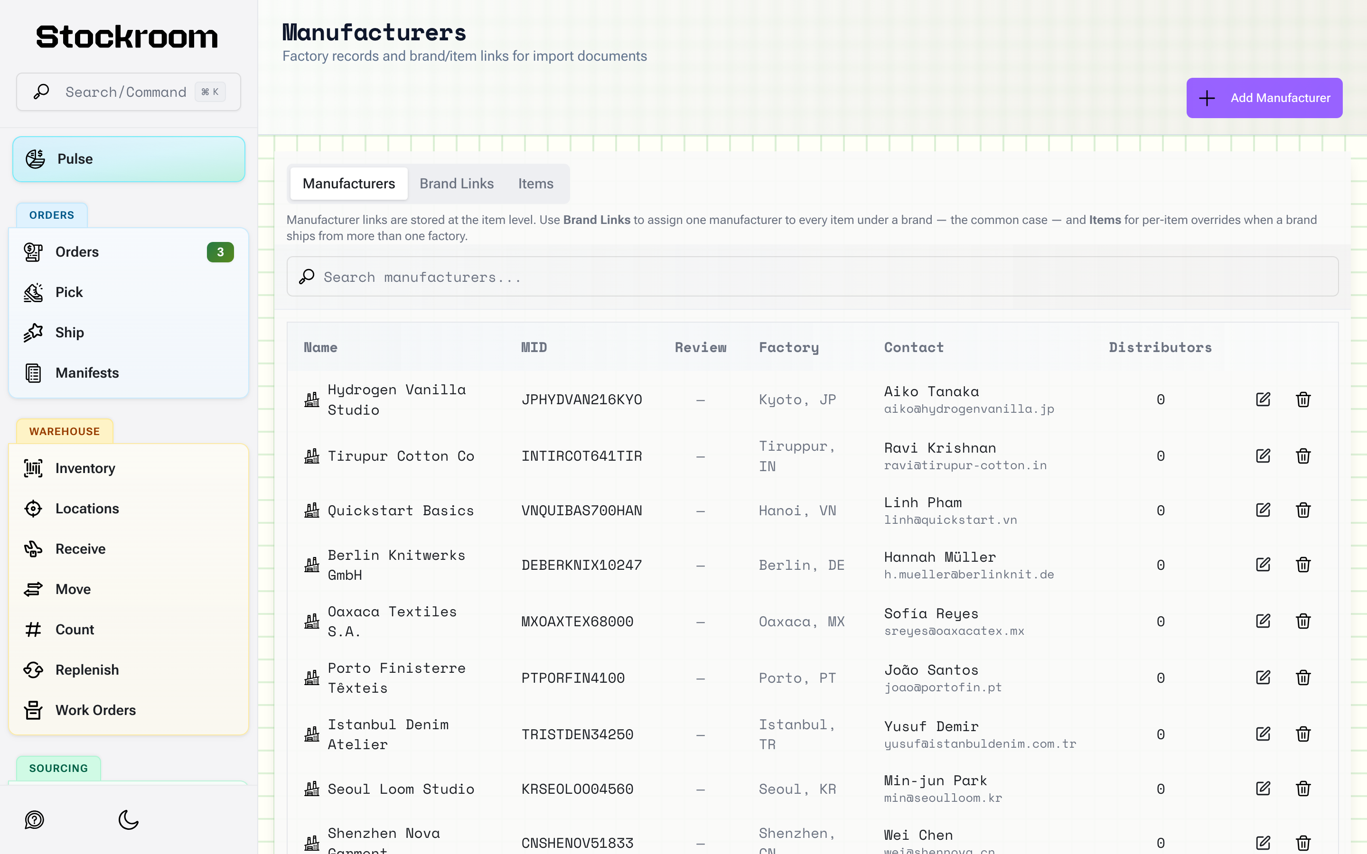1367x854 pixels.
Task: Click email ravi@tirupur-cotton.in
Action: [965, 465]
